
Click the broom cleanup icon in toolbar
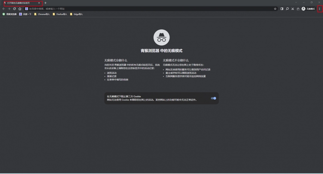[x=298, y=9]
